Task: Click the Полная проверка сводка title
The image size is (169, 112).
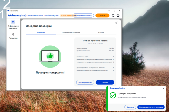Action: (x=95, y=41)
